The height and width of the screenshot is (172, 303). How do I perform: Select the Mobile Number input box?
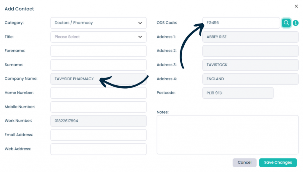[x=99, y=107]
